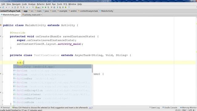Open the Tools menu
This screenshot has height=111, width=197.
[59, 4]
